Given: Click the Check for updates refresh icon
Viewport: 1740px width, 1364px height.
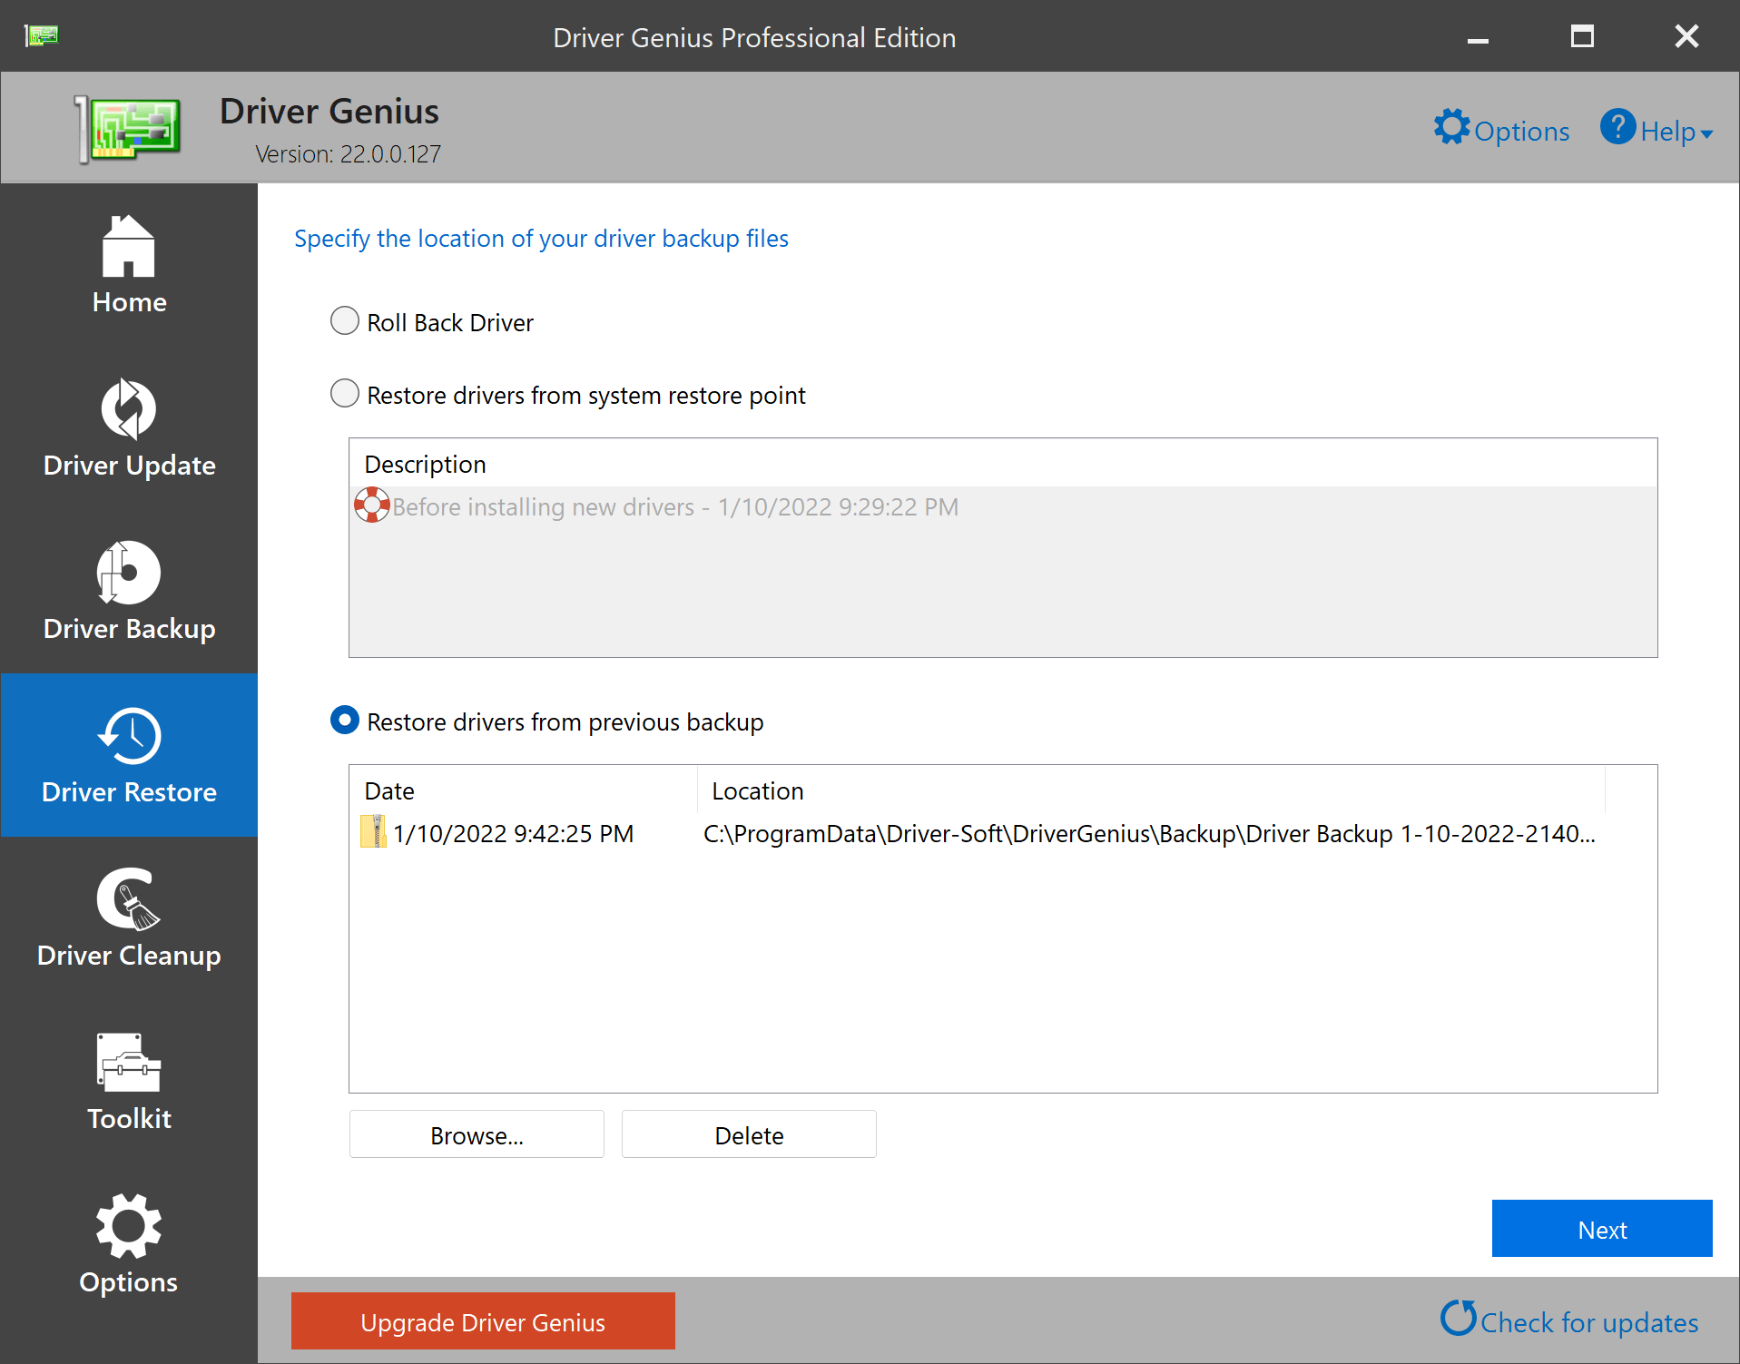Looking at the screenshot, I should tap(1458, 1319).
